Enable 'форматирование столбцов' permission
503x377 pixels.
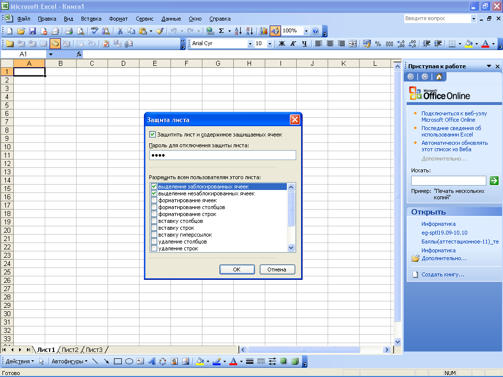(154, 207)
